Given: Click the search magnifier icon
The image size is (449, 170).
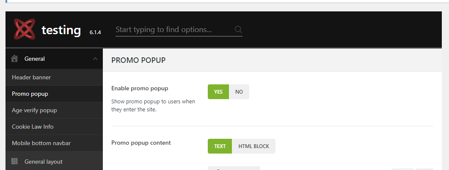Looking at the screenshot, I should pos(238,30).
